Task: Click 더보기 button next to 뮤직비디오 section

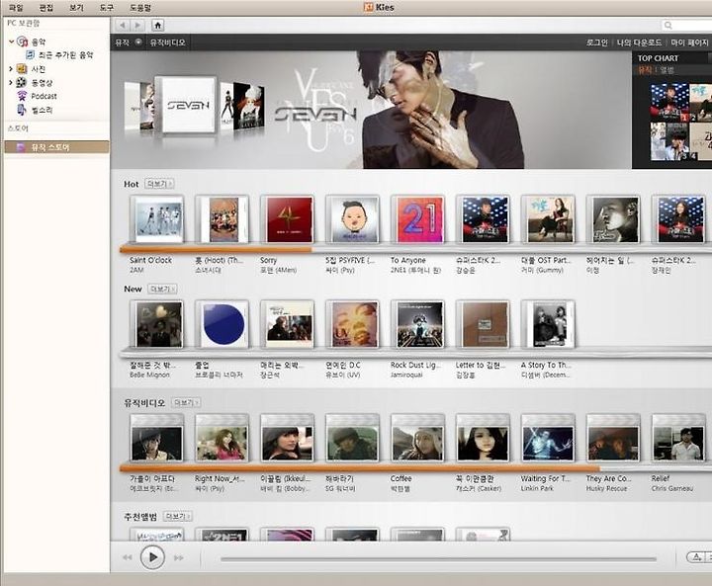Action: tap(186, 402)
